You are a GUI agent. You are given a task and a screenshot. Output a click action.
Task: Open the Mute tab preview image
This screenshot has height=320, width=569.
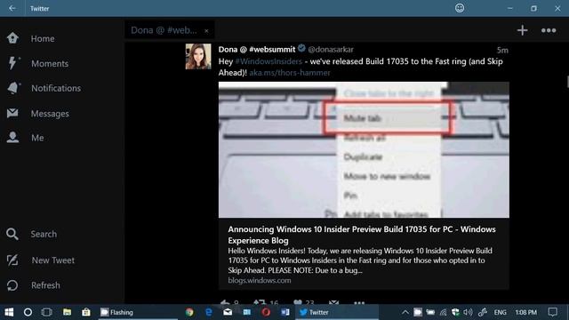click(x=364, y=149)
